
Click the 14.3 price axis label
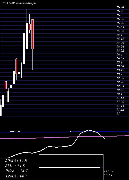tap(119, 55)
